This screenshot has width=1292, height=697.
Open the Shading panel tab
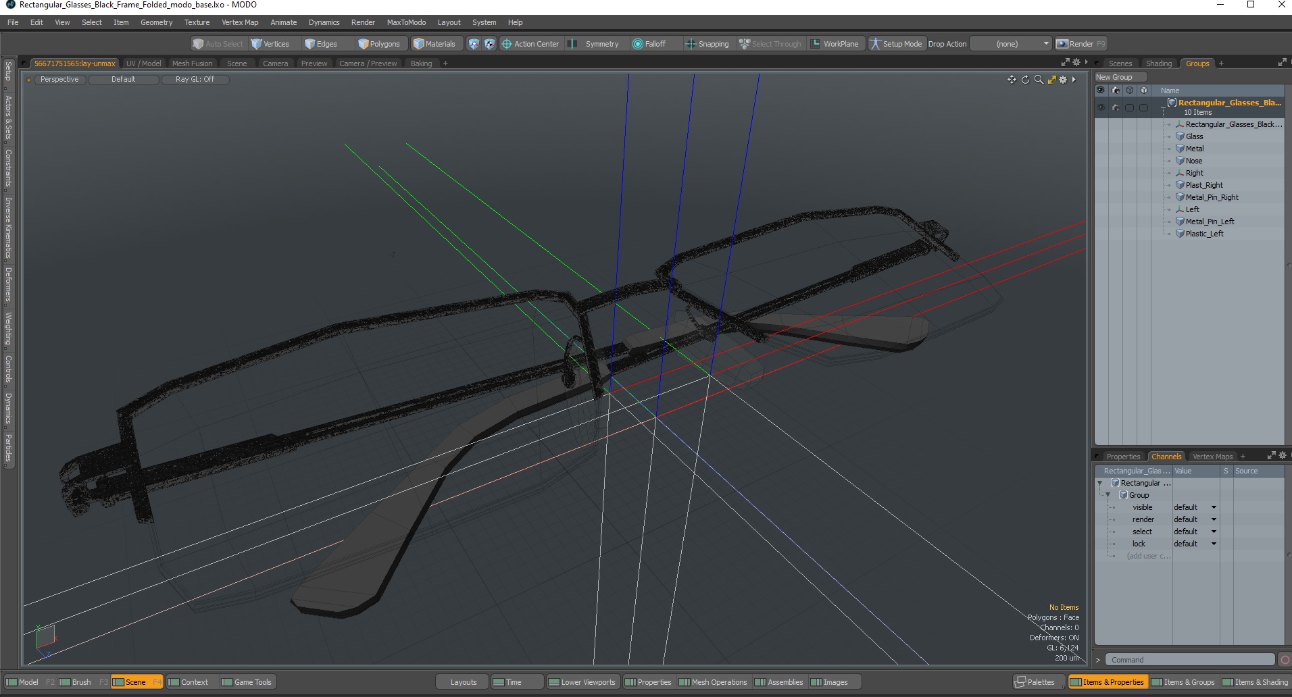tap(1159, 63)
